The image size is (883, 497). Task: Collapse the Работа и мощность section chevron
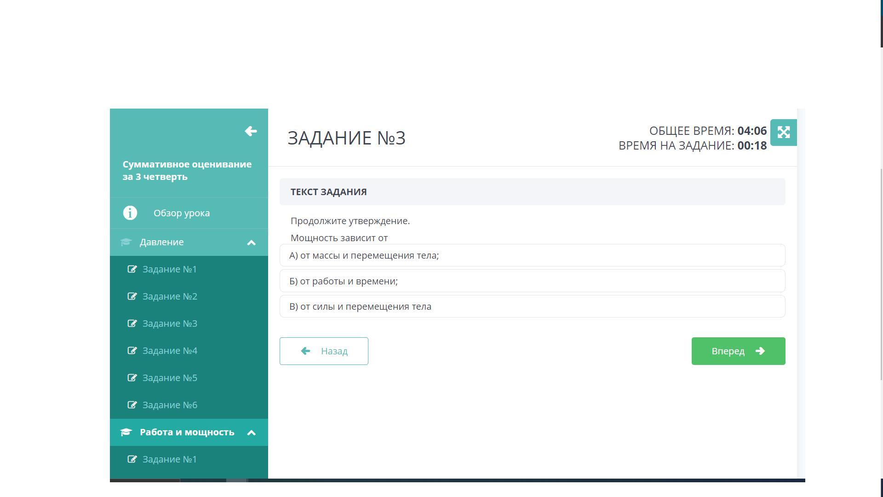click(251, 433)
